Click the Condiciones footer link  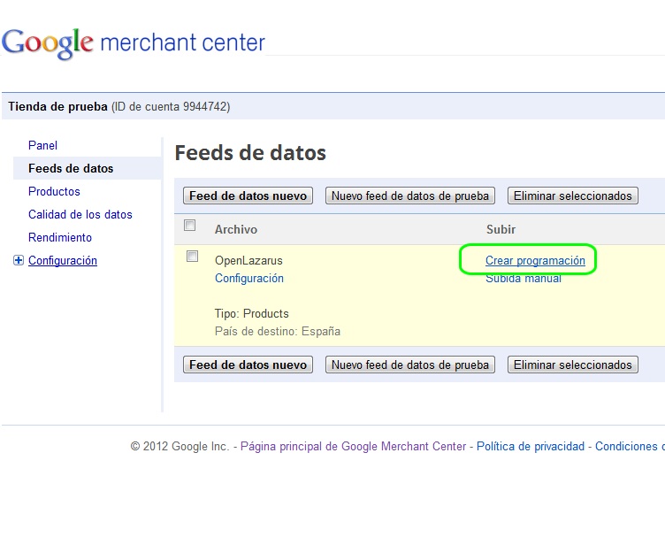point(630,447)
